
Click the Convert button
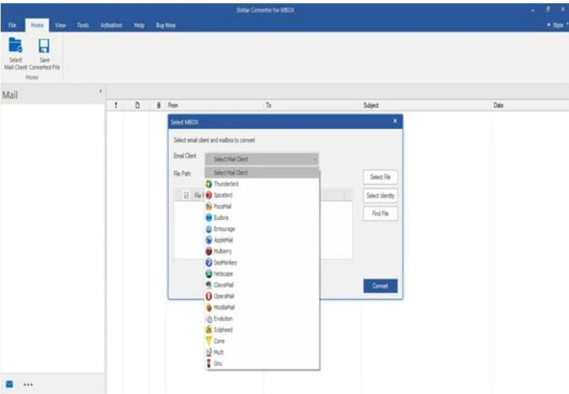pyautogui.click(x=380, y=286)
